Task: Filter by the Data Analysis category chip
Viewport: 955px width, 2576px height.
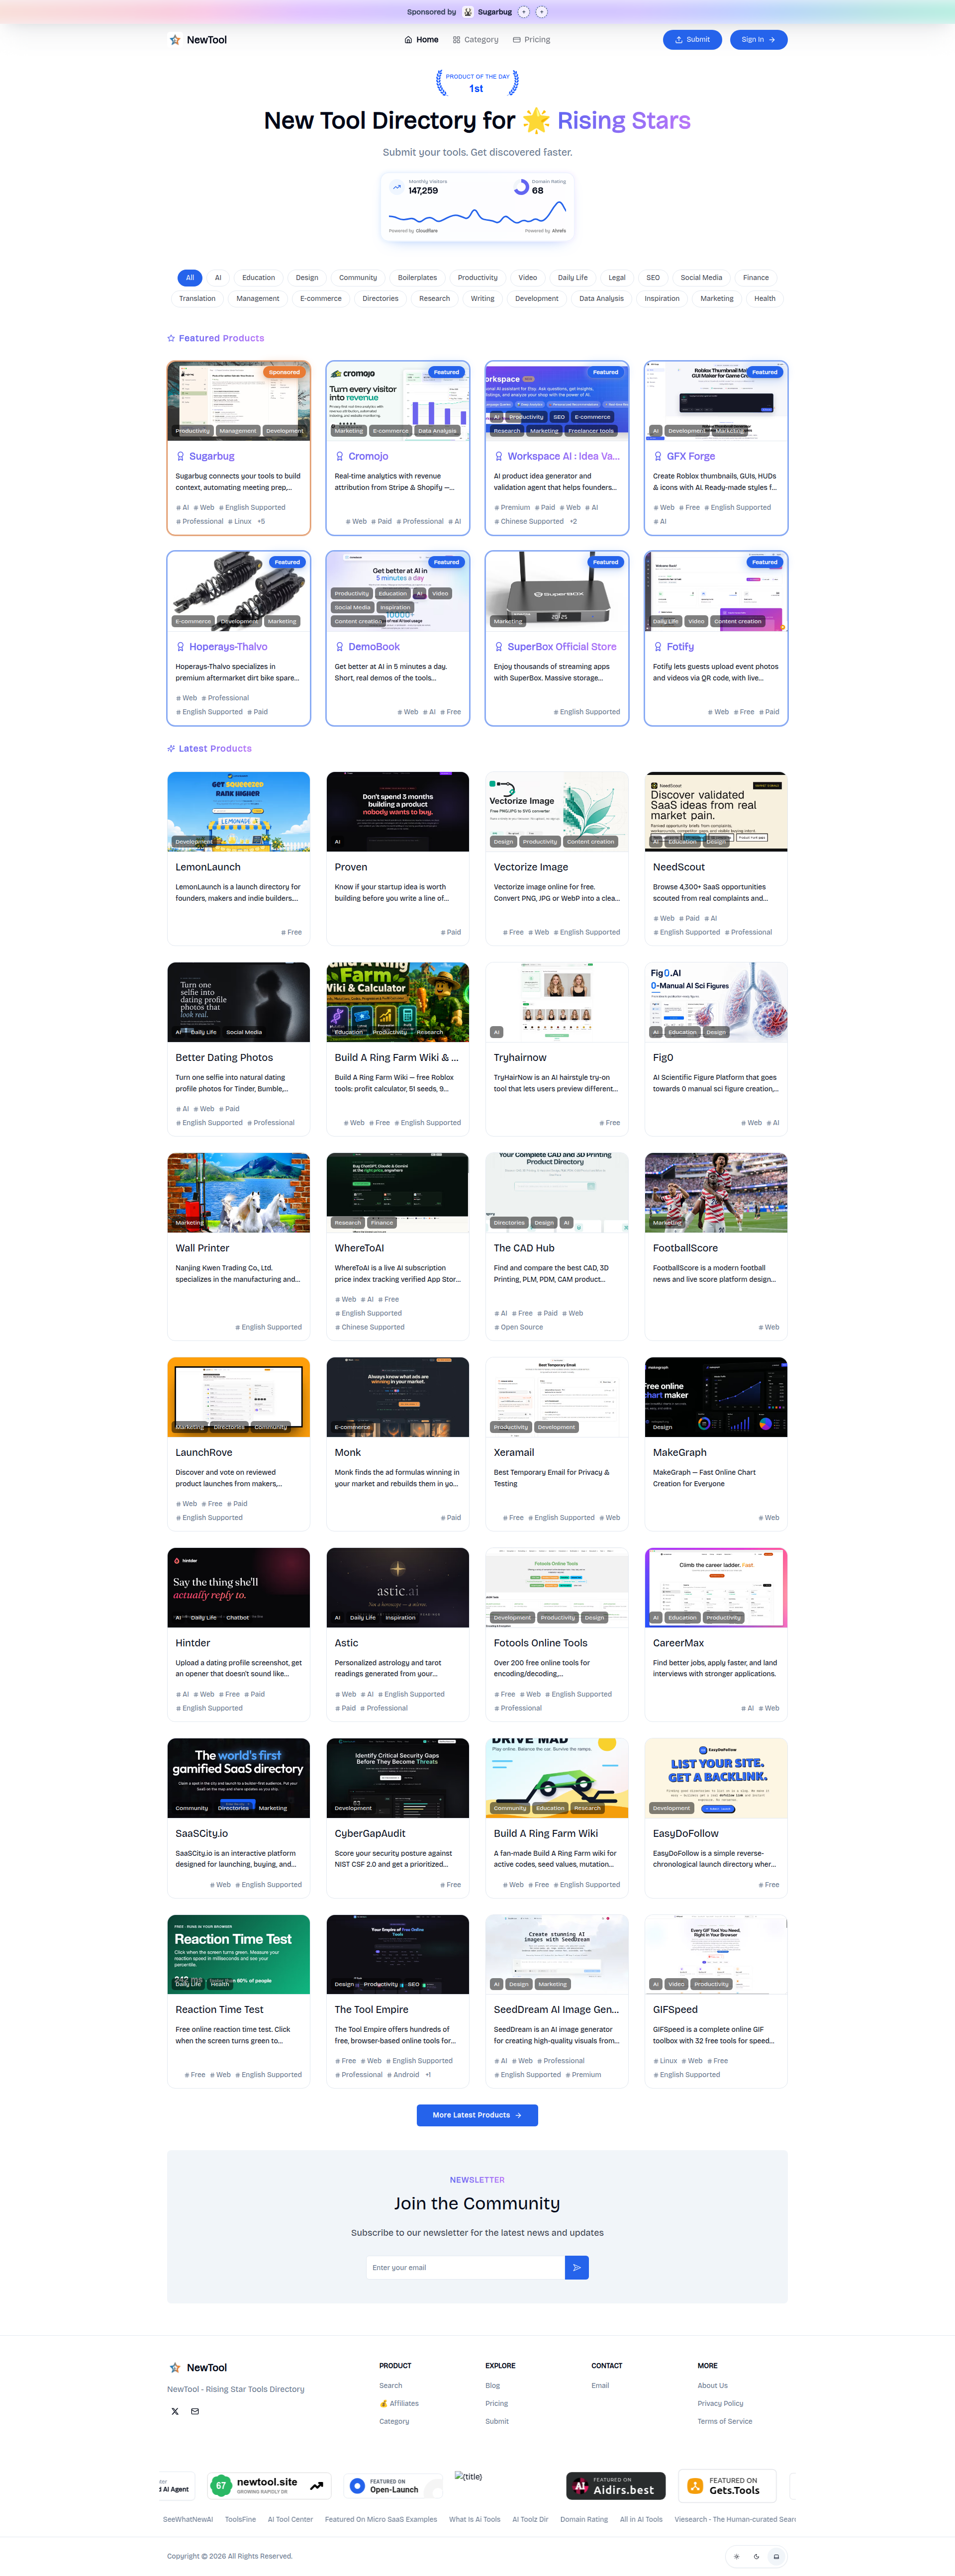Action: pos(601,298)
